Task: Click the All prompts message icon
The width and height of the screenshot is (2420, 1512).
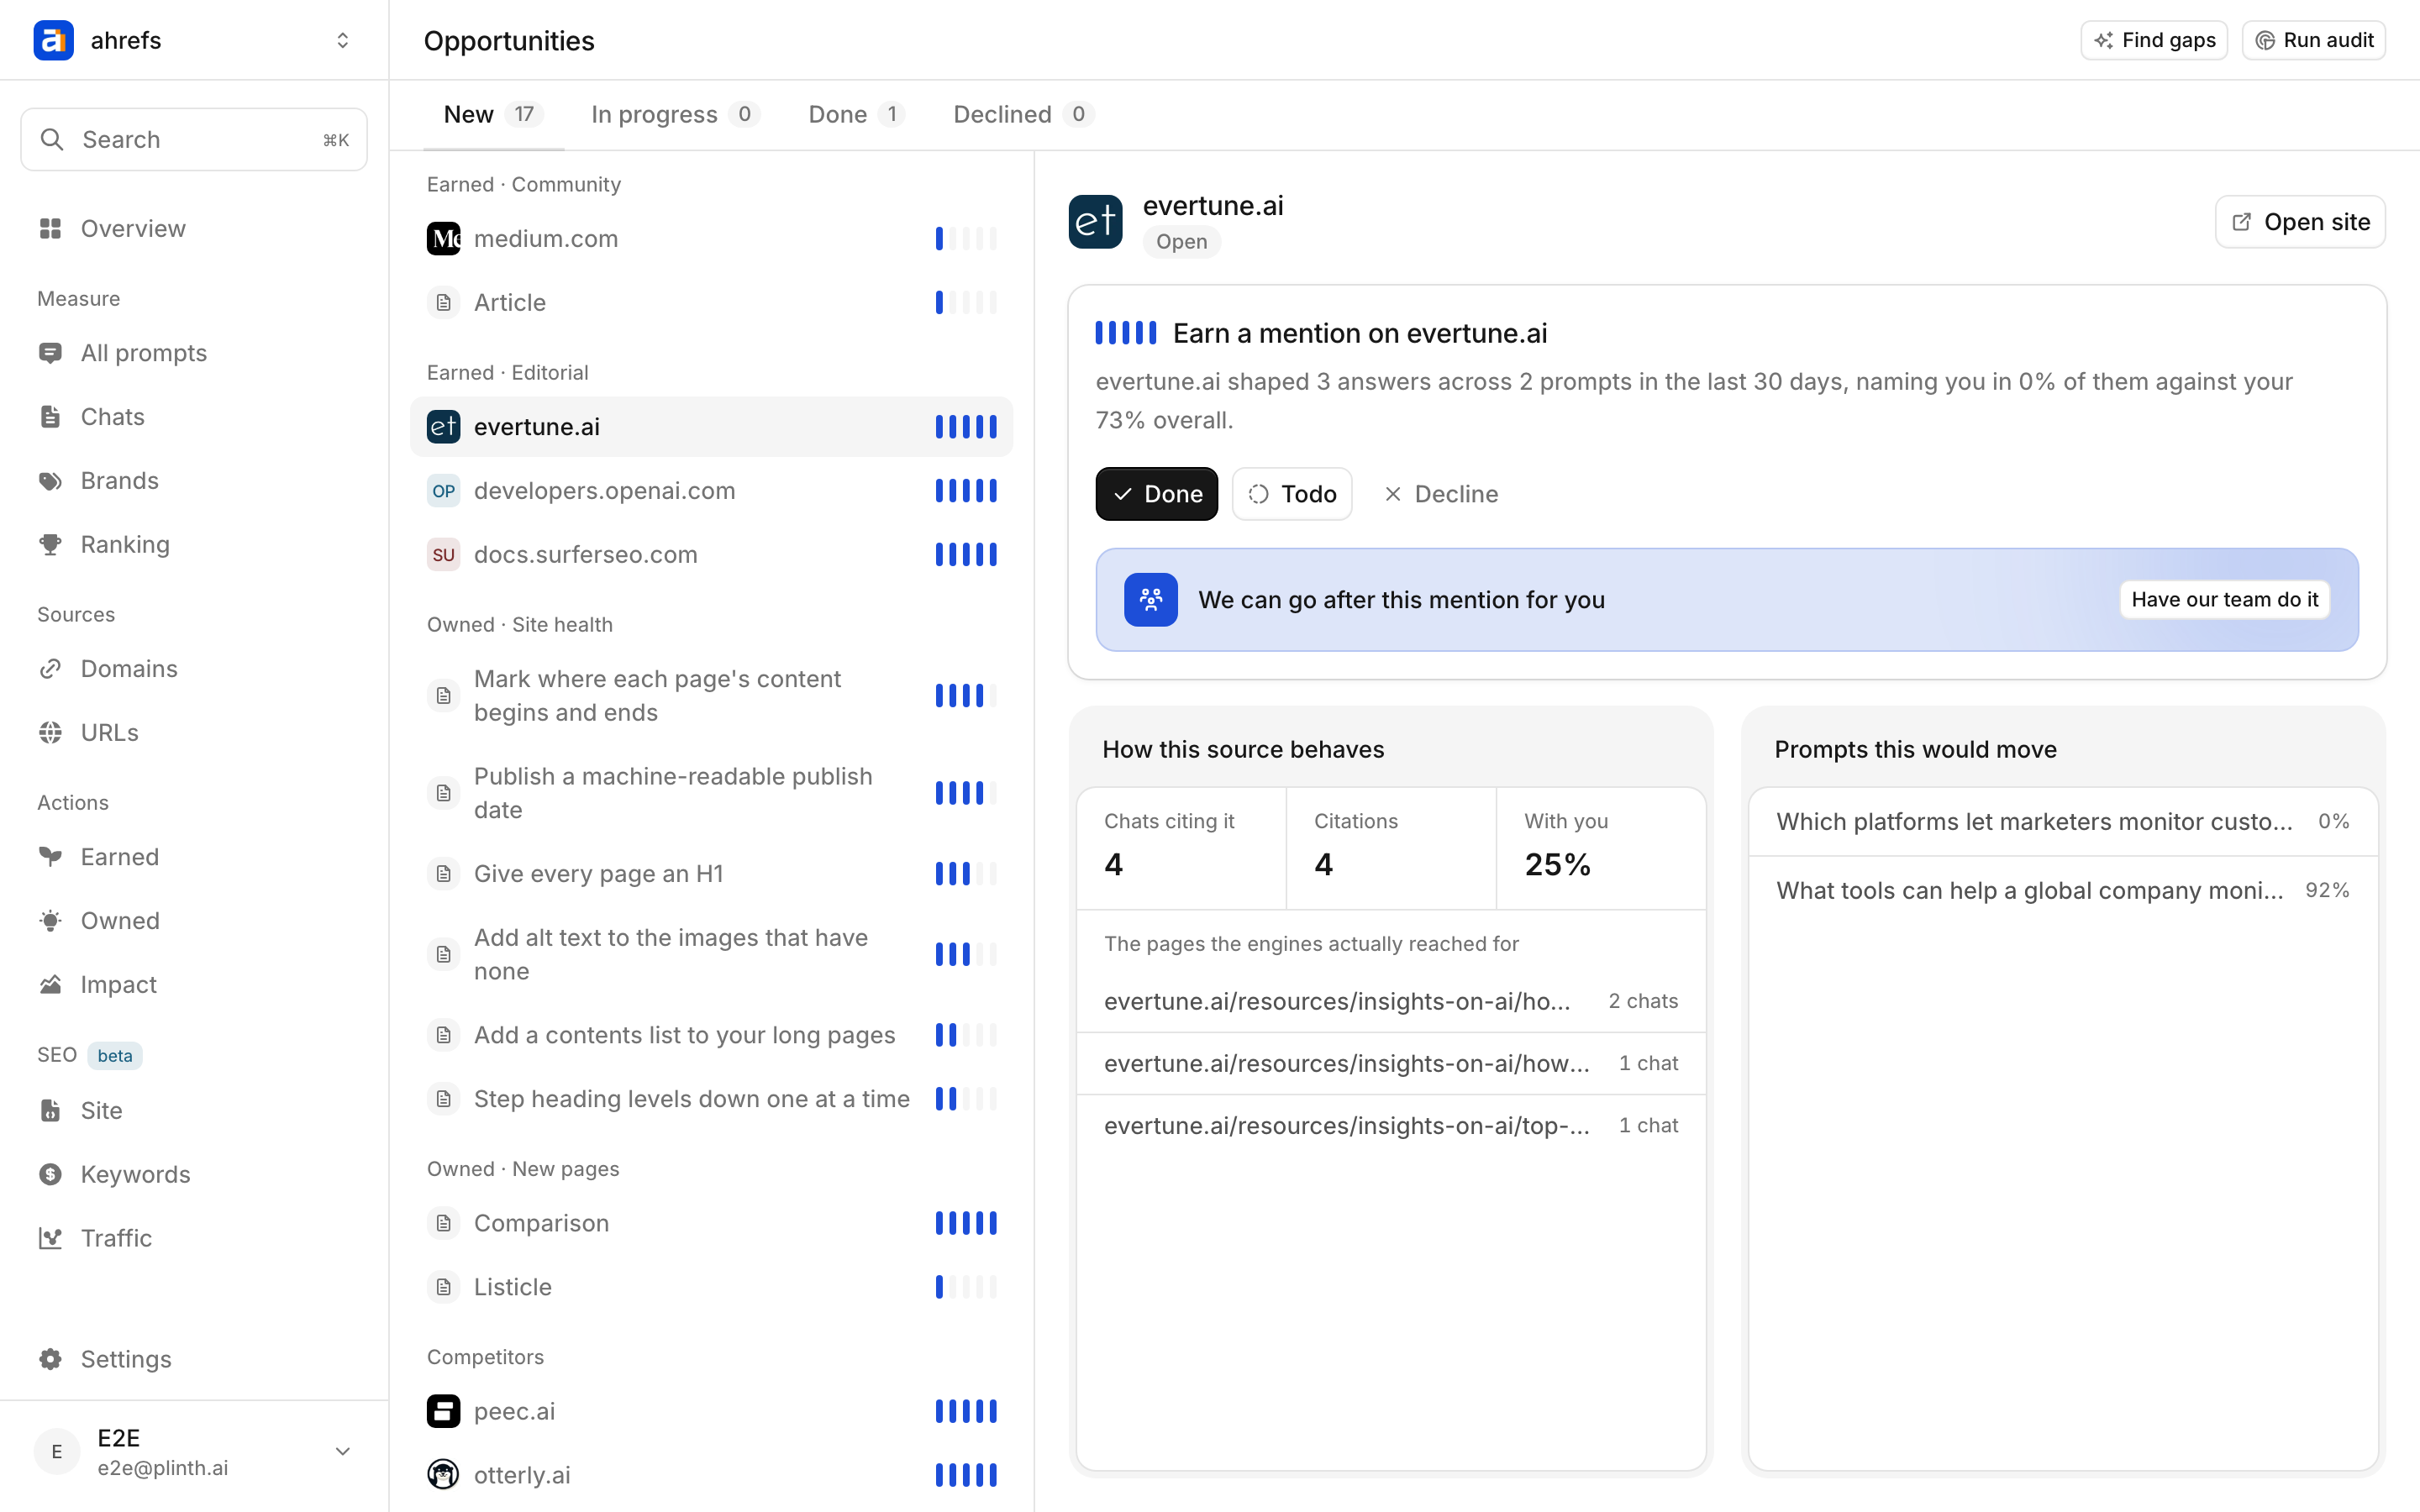Action: tap(50, 353)
